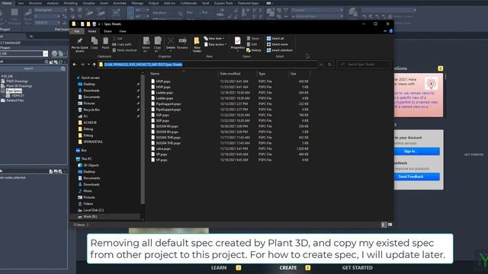
Task: Open Plant 3D Home ribbon tab
Action: [x=7, y=3]
